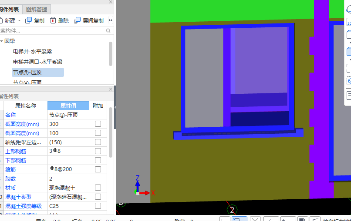Open the 混凝土类型 value (现浇碎石混凝...
Screen dimensions: 351x221
click(68, 197)
